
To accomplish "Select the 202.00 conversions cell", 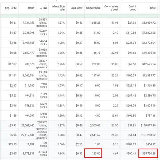I will 96,64.
